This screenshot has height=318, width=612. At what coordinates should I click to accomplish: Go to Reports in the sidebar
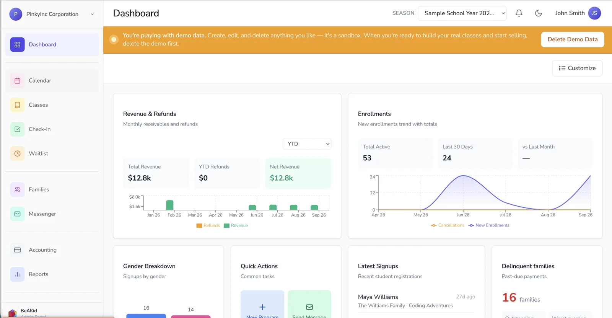pyautogui.click(x=52, y=274)
